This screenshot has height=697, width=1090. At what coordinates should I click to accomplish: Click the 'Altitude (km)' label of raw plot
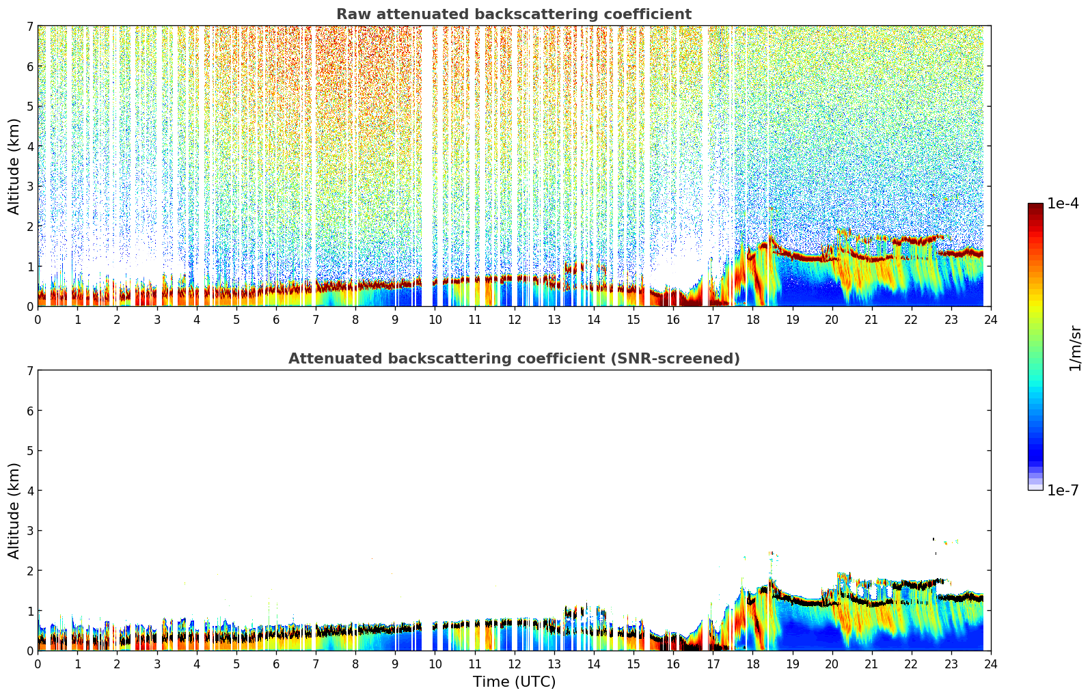tap(14, 166)
